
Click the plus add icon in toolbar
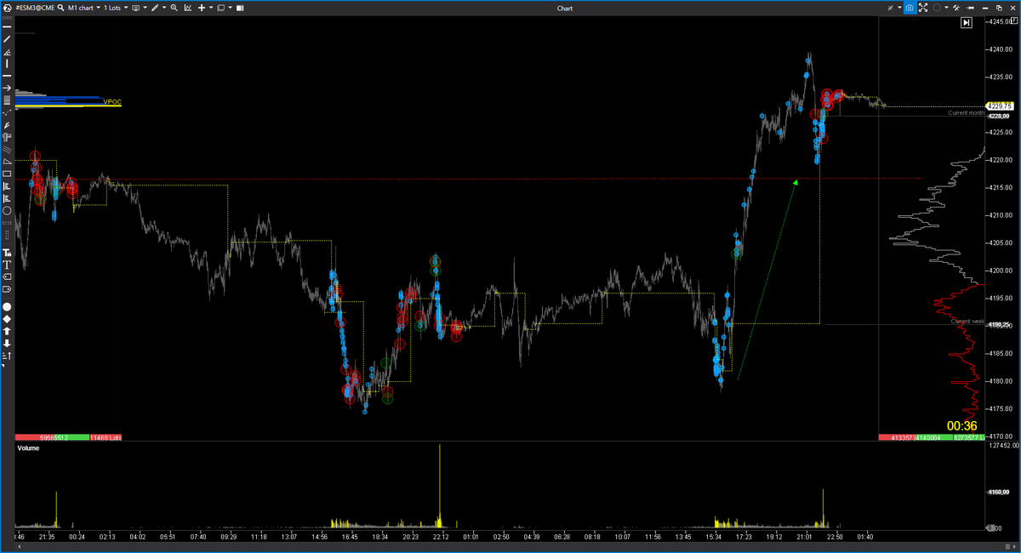tap(202, 8)
